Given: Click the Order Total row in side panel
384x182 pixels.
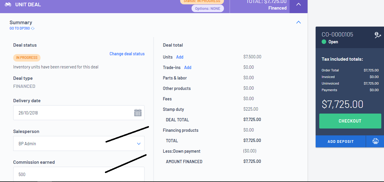Looking at the screenshot, I should (350, 70).
